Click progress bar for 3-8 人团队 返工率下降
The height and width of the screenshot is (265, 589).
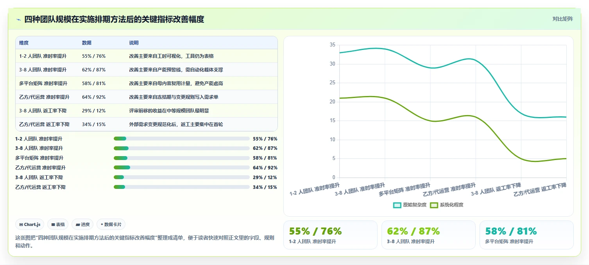point(181,177)
